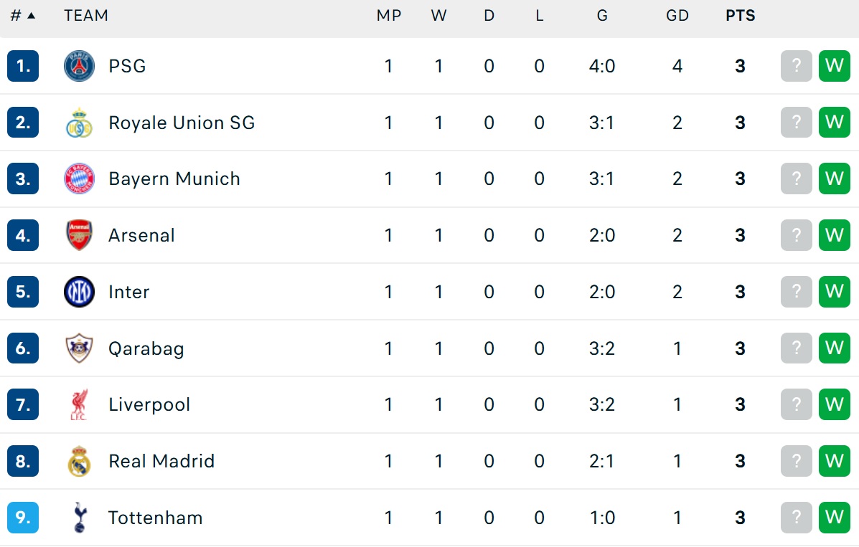Screen dimensions: 859x547
Task: Click the PSG club crest
Action: [79, 66]
